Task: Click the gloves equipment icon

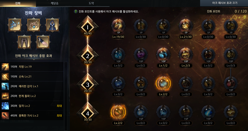Action: (43, 42)
